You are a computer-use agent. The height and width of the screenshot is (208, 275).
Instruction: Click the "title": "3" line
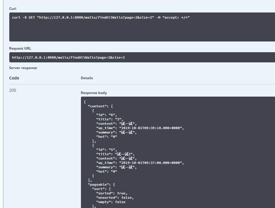tap(110, 119)
